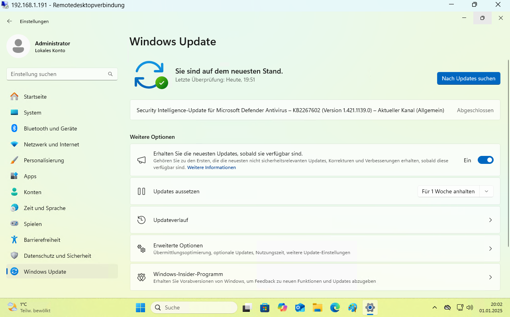Open the Konten settings section

(x=32, y=192)
